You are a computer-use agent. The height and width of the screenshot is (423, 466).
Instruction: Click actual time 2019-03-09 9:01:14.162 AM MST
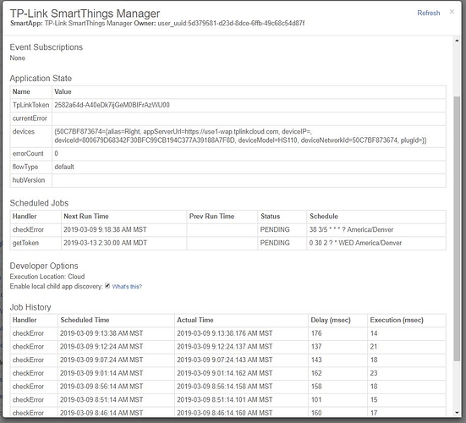[x=225, y=373]
